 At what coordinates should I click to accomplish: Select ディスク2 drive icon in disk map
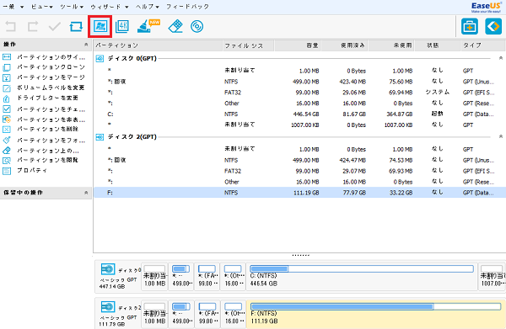pyautogui.click(x=108, y=307)
